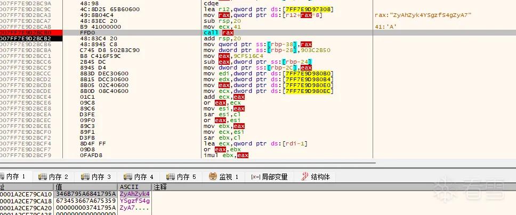Select the rax string comment ZyAhZyk4YSgzfS4gZyA7

point(423,15)
